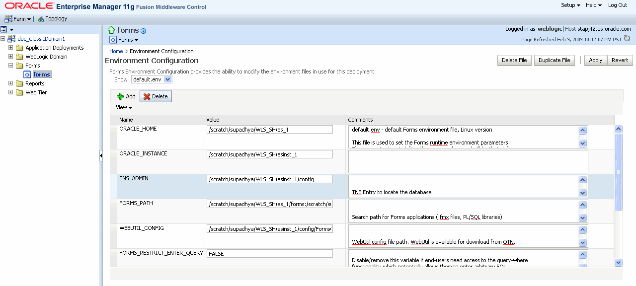Image resolution: width=636 pixels, height=286 pixels.
Task: Click the red X Delete icon
Action: pyautogui.click(x=146, y=96)
